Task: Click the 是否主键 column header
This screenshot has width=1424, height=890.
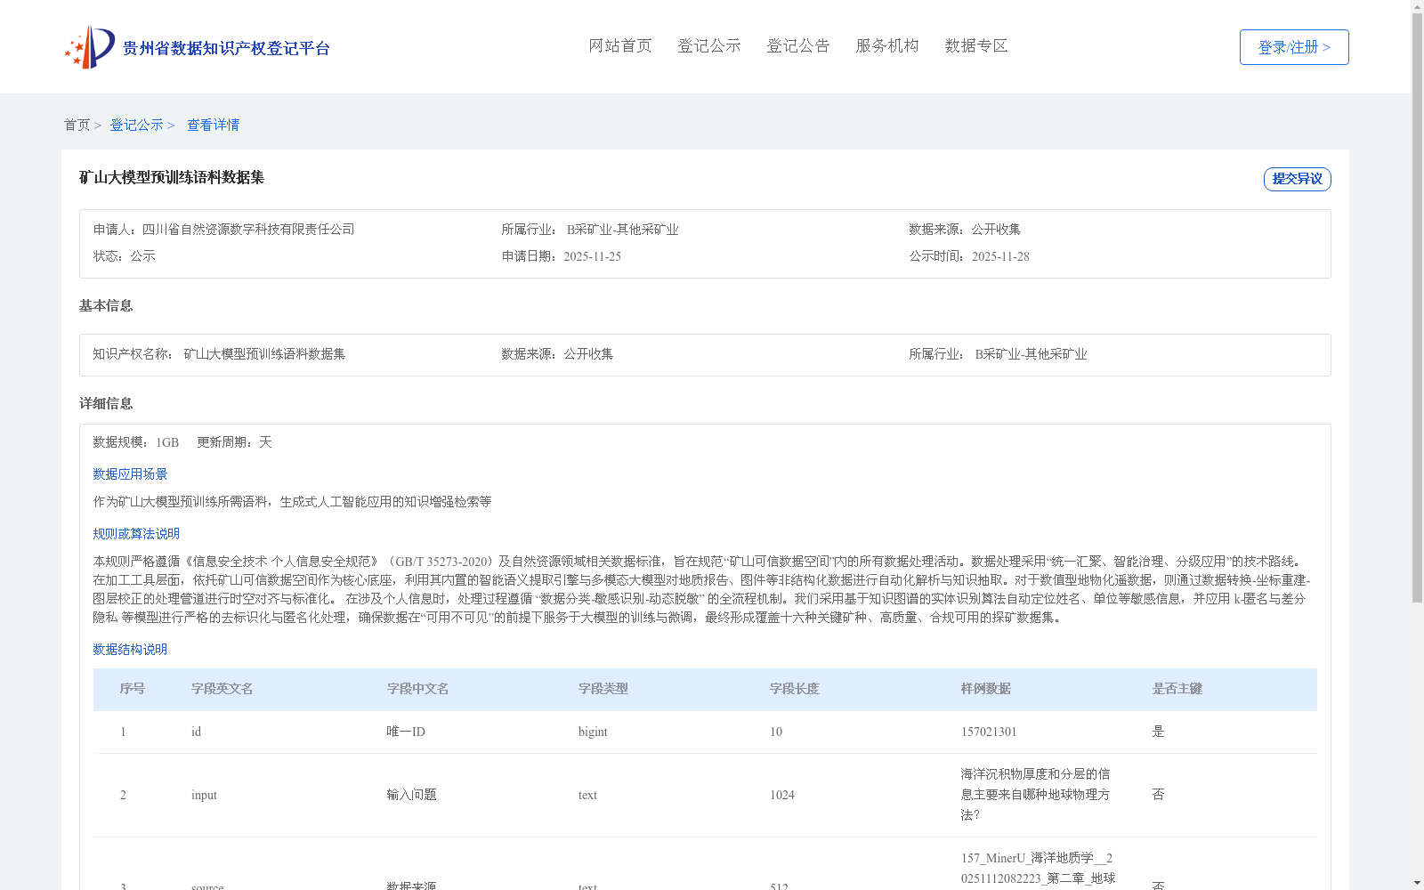Action: click(x=1177, y=689)
